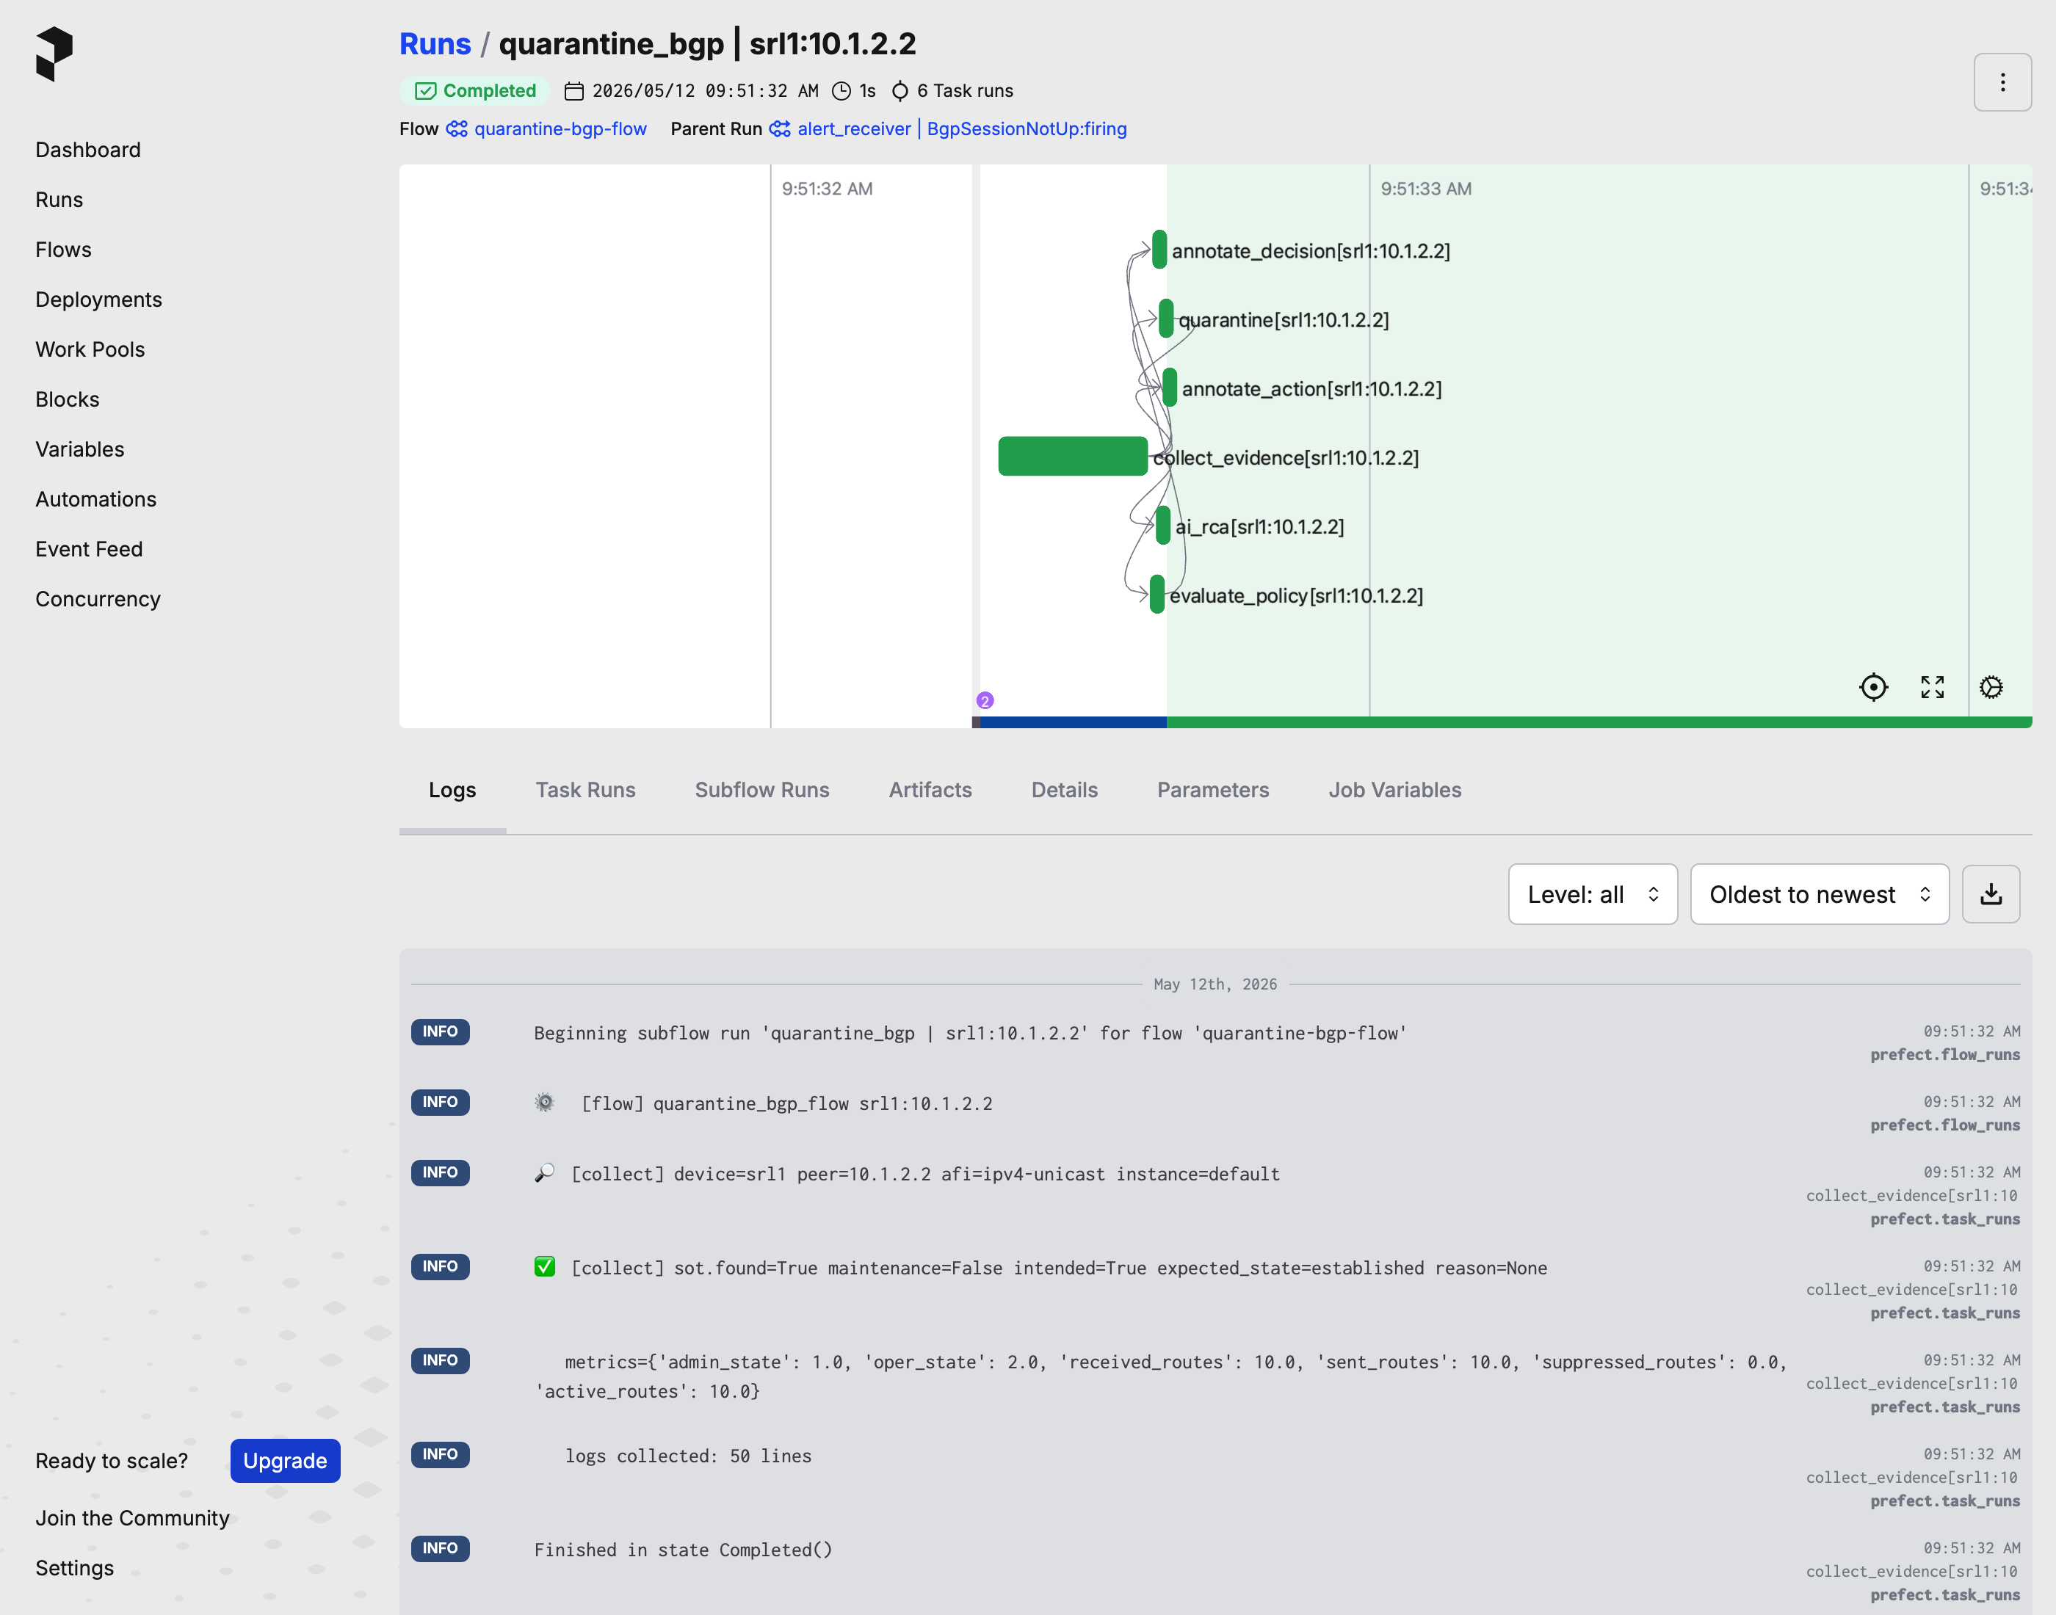Image resolution: width=2056 pixels, height=1615 pixels.
Task: Switch to the Subflow Runs tab
Action: coord(761,790)
